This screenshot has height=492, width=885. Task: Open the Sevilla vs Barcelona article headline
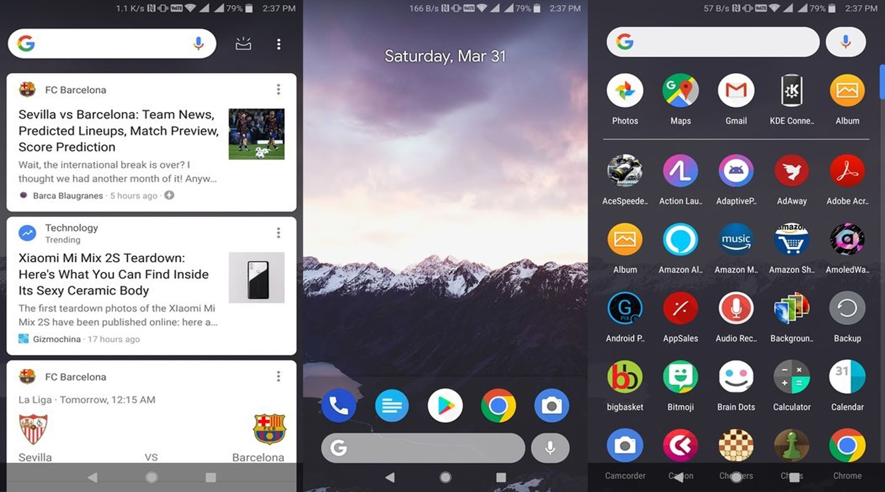point(118,131)
